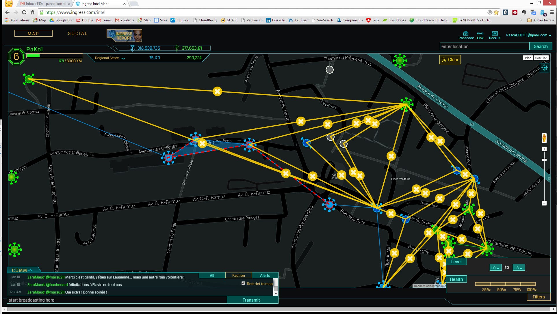Open the Ghostery extension icon
The image size is (557, 314).
(x=543, y=12)
